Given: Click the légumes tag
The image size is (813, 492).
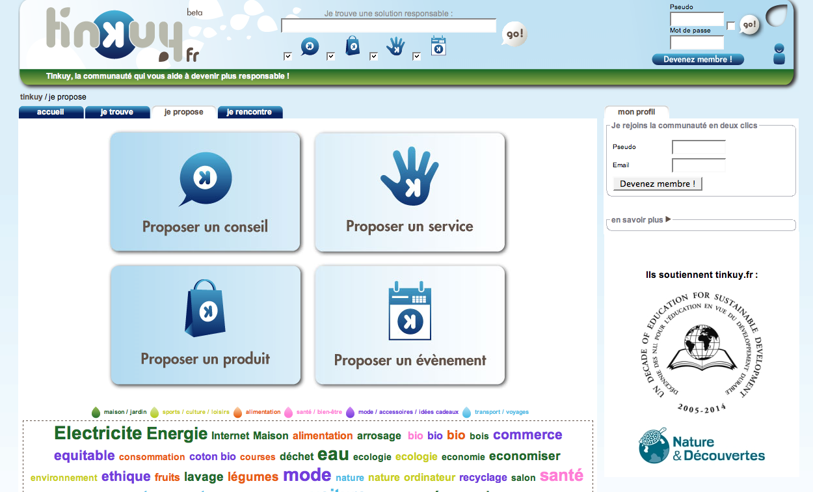Looking at the screenshot, I should pyautogui.click(x=253, y=476).
